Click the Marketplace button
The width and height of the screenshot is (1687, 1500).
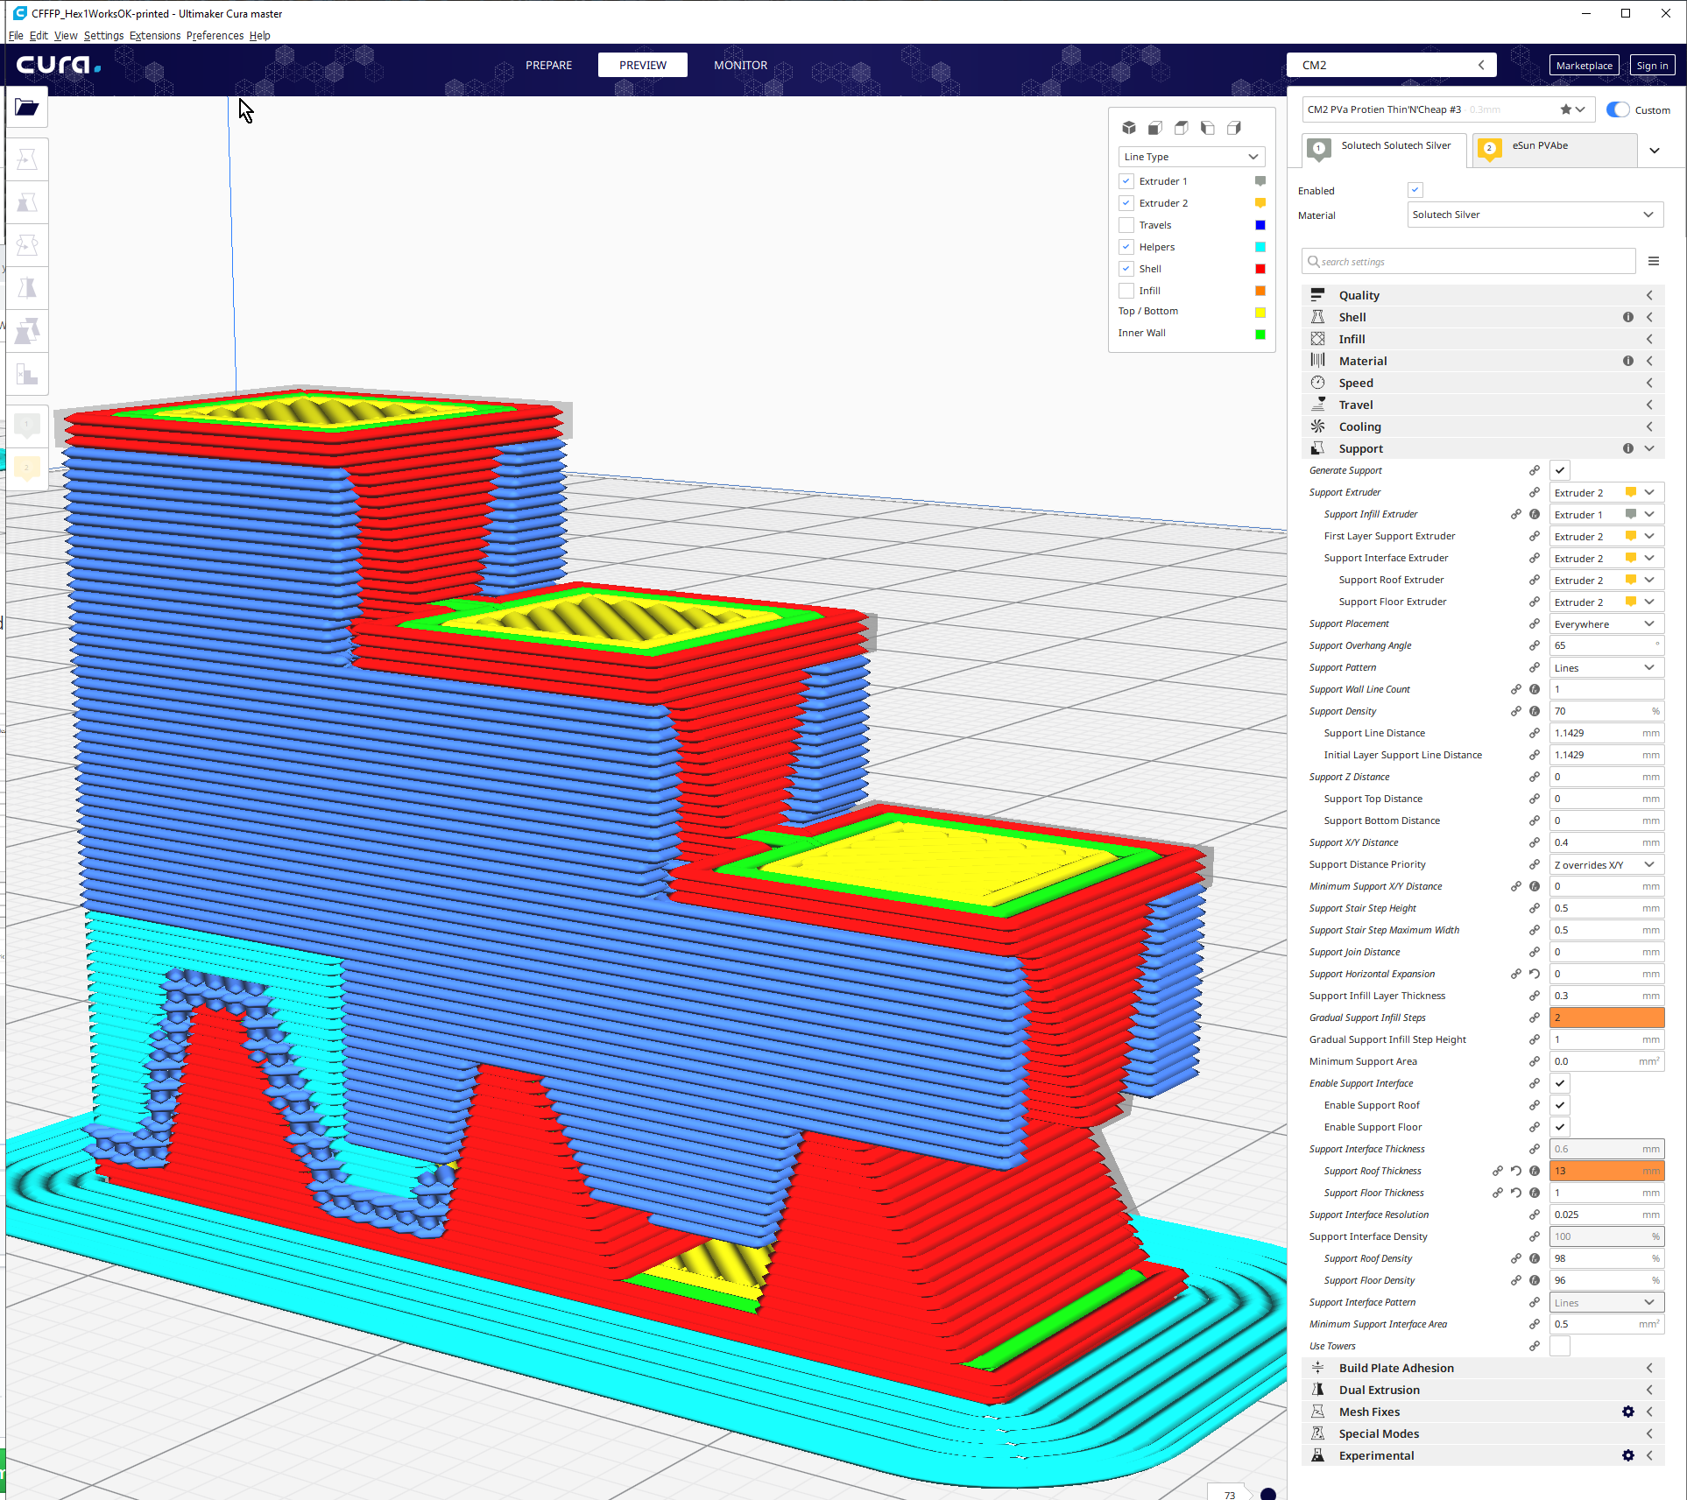1584,66
